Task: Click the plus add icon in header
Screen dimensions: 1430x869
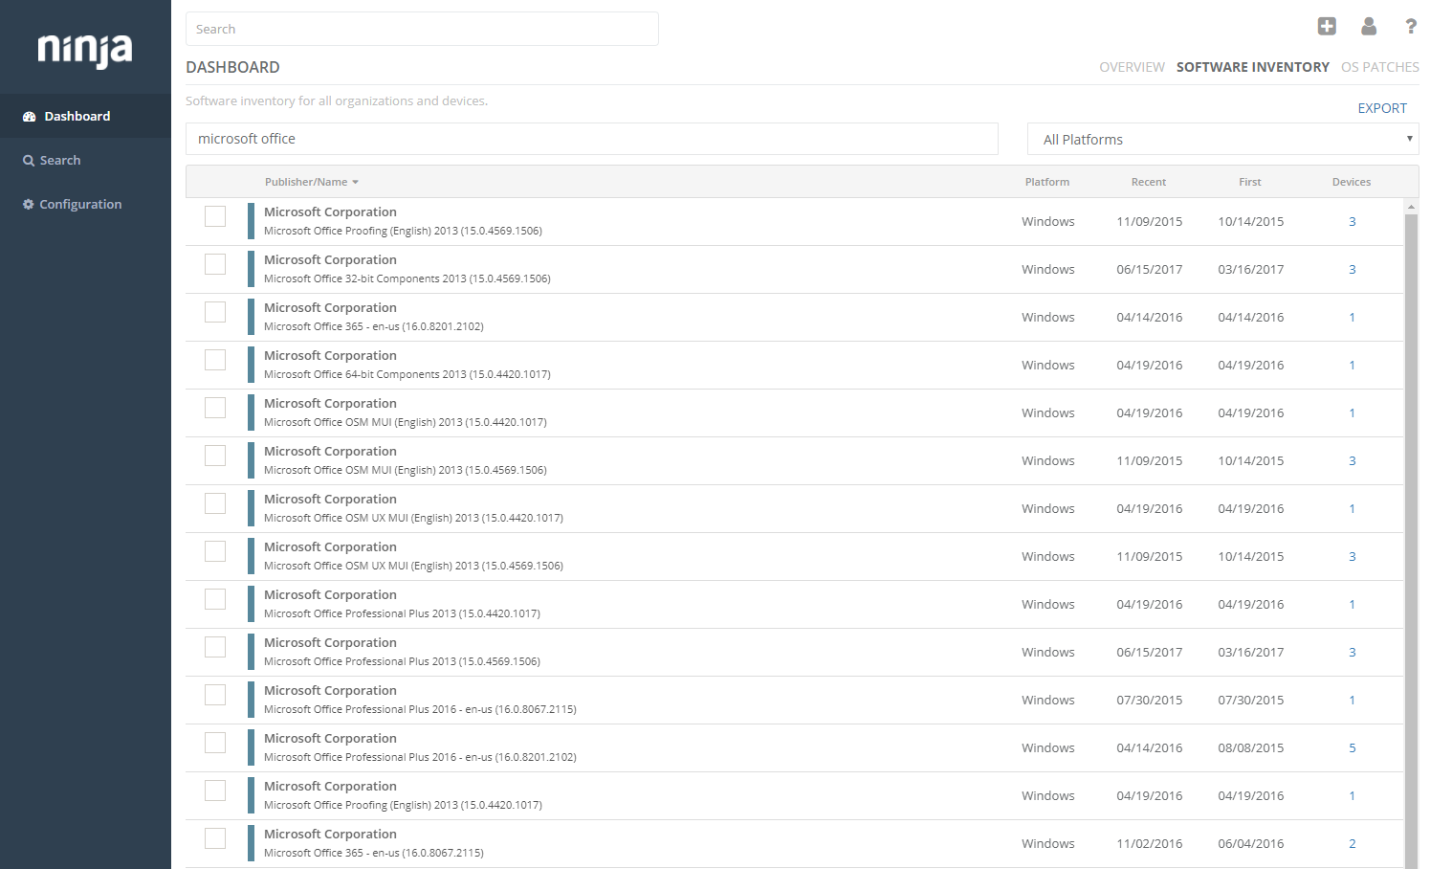Action: (1326, 27)
